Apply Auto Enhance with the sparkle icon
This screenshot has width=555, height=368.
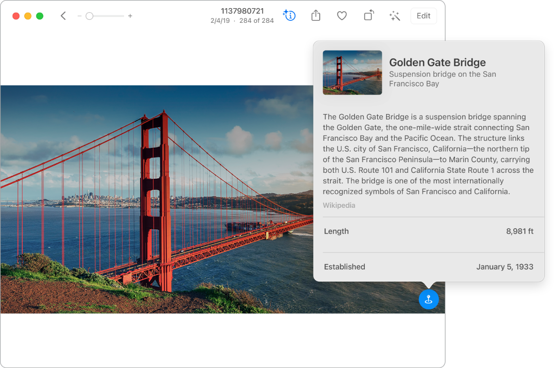click(x=394, y=16)
